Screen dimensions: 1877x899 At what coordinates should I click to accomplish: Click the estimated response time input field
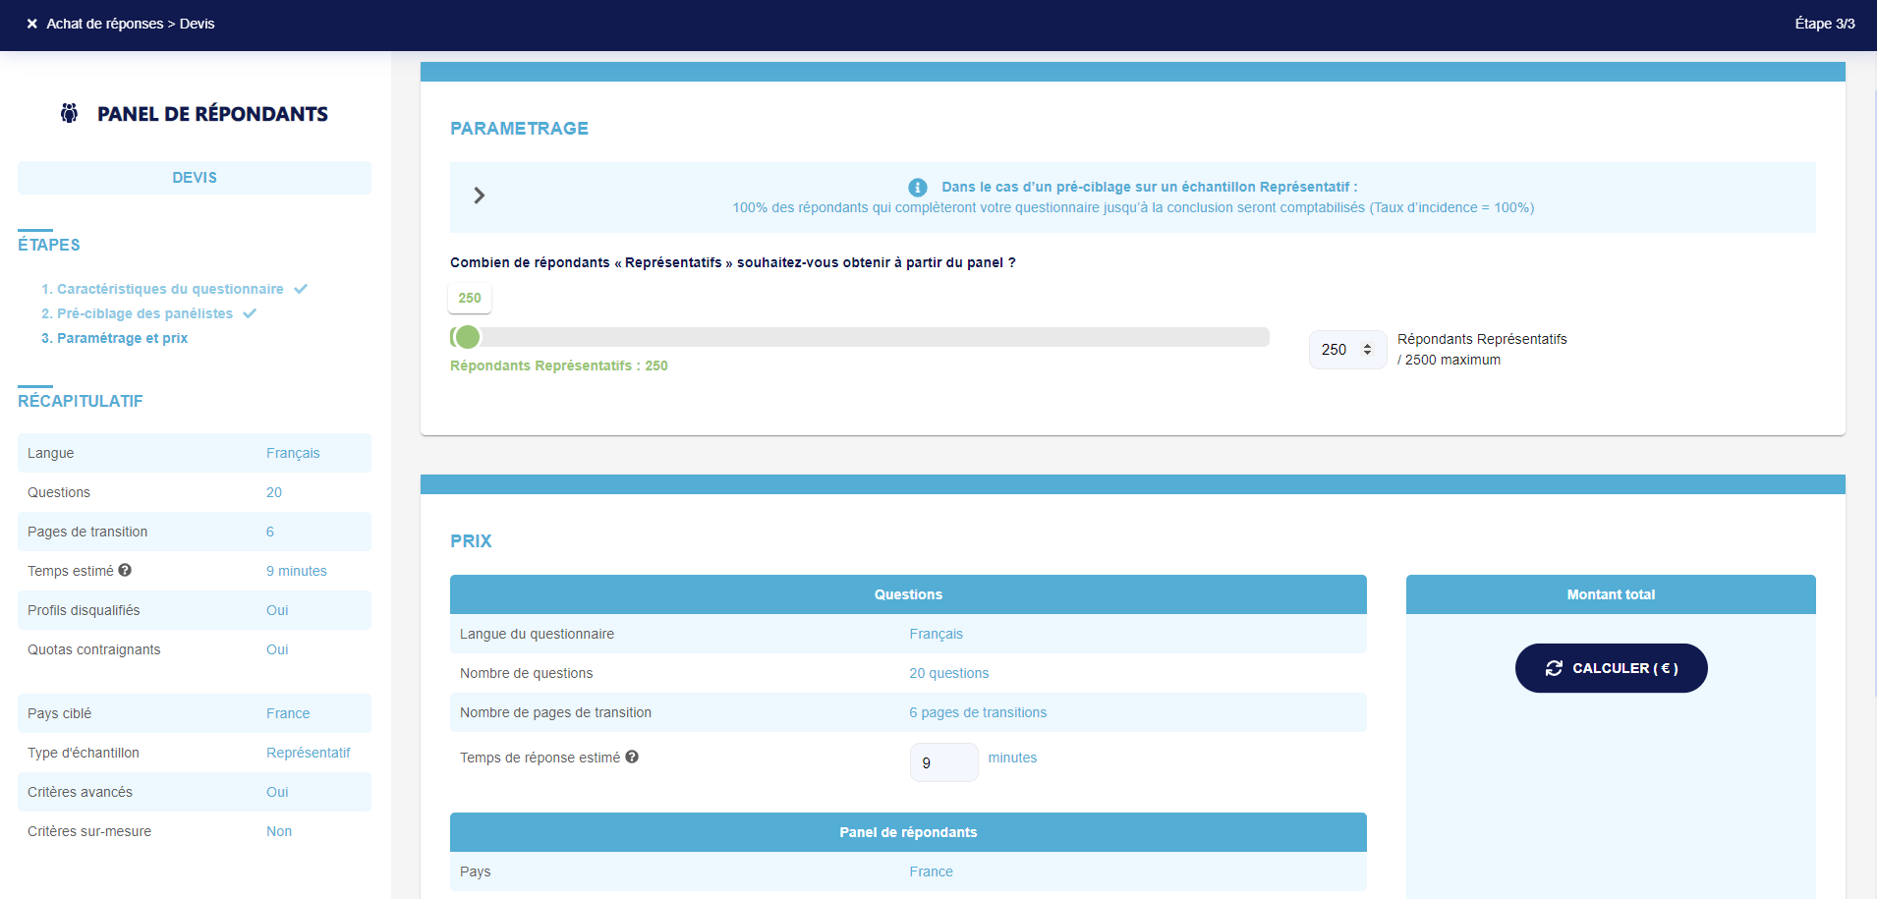[942, 761]
